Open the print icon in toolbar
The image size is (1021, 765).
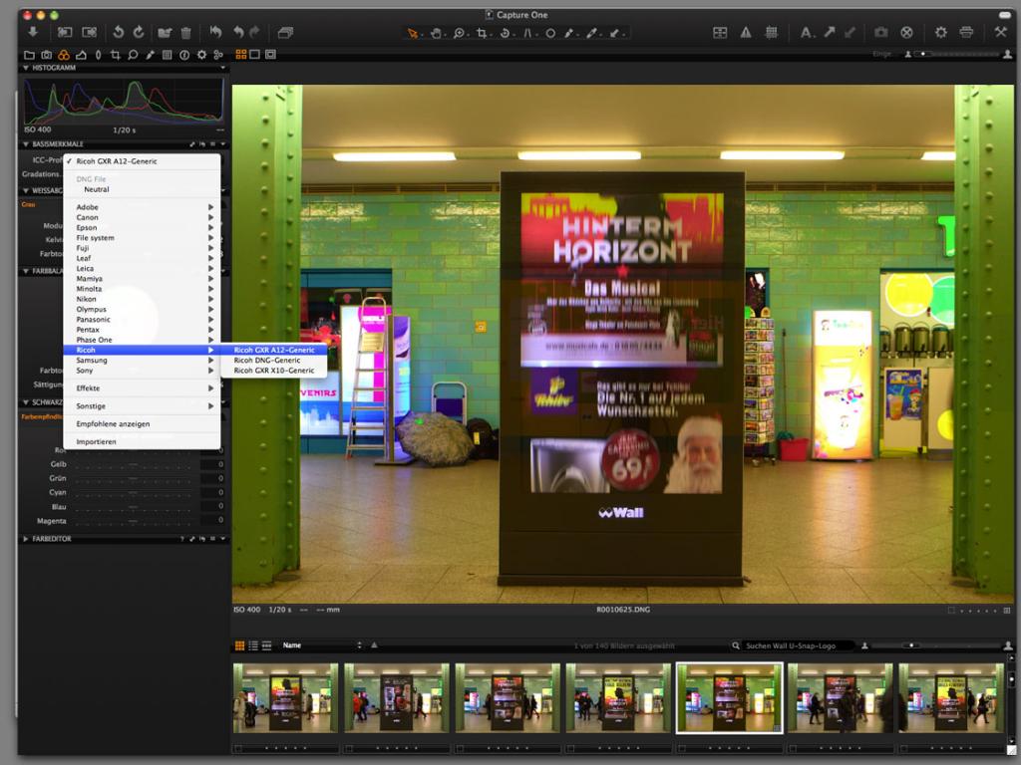coord(966,33)
